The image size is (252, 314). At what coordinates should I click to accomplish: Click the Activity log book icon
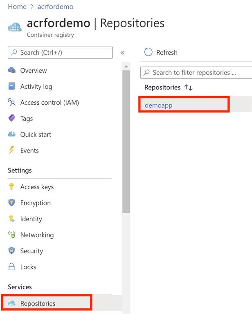(11, 86)
